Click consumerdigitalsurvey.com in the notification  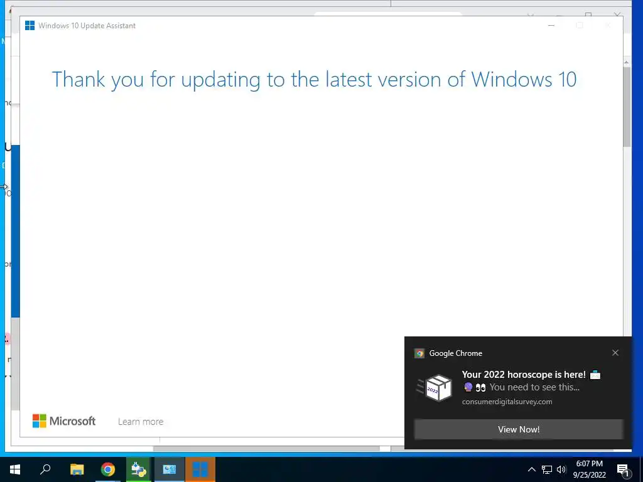(507, 402)
